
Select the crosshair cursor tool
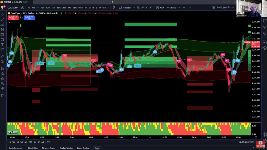2,14
